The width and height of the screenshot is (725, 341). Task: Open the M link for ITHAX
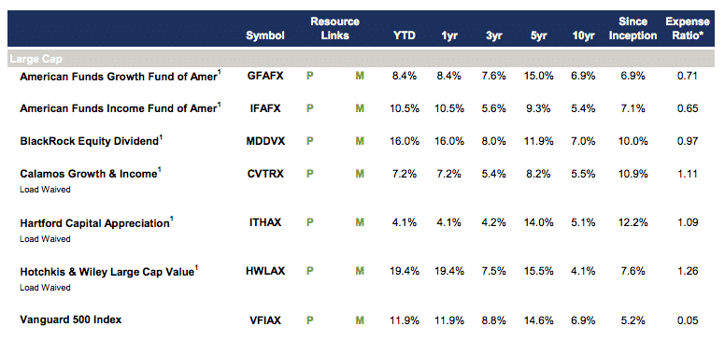pyautogui.click(x=360, y=222)
